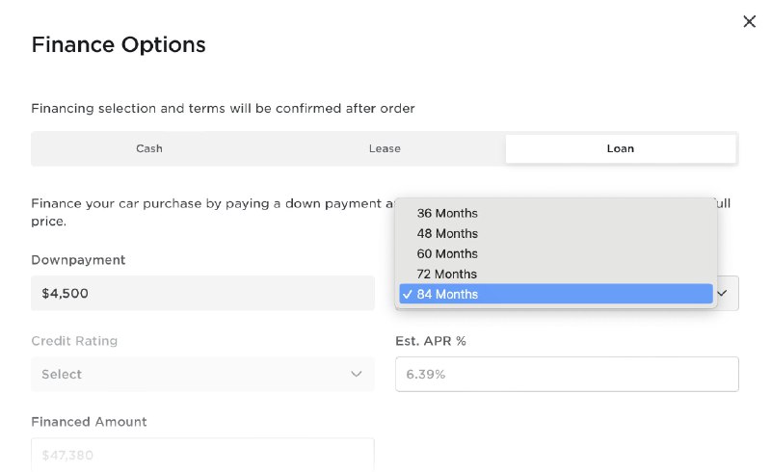Click the Credit Rating label
The image size is (771, 472).
(x=74, y=341)
